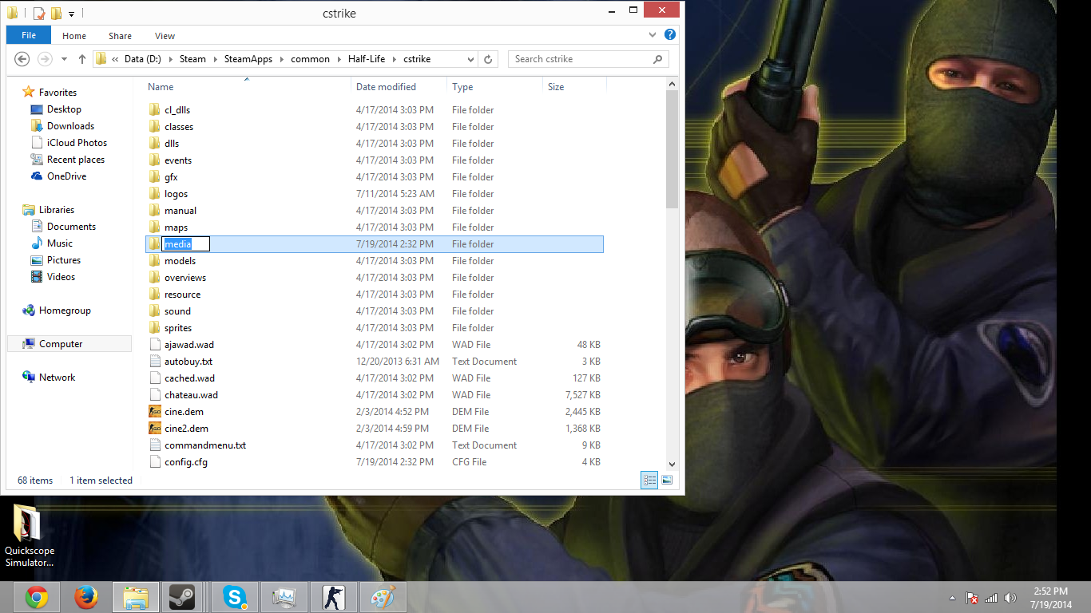
Task: Open the File menu tab
Action: click(29, 35)
